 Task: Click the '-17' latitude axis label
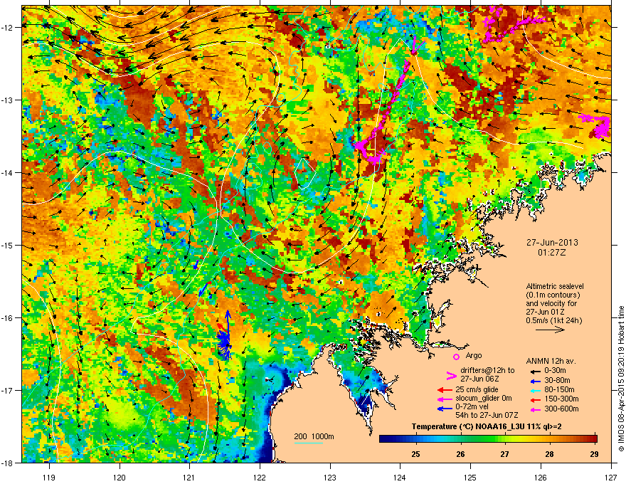click(x=8, y=391)
